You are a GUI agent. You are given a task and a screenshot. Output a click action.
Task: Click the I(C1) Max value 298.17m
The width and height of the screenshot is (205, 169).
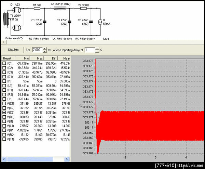pyautogui.click(x=37, y=63)
